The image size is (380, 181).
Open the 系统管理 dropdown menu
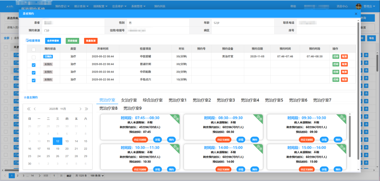[x=138, y=6]
